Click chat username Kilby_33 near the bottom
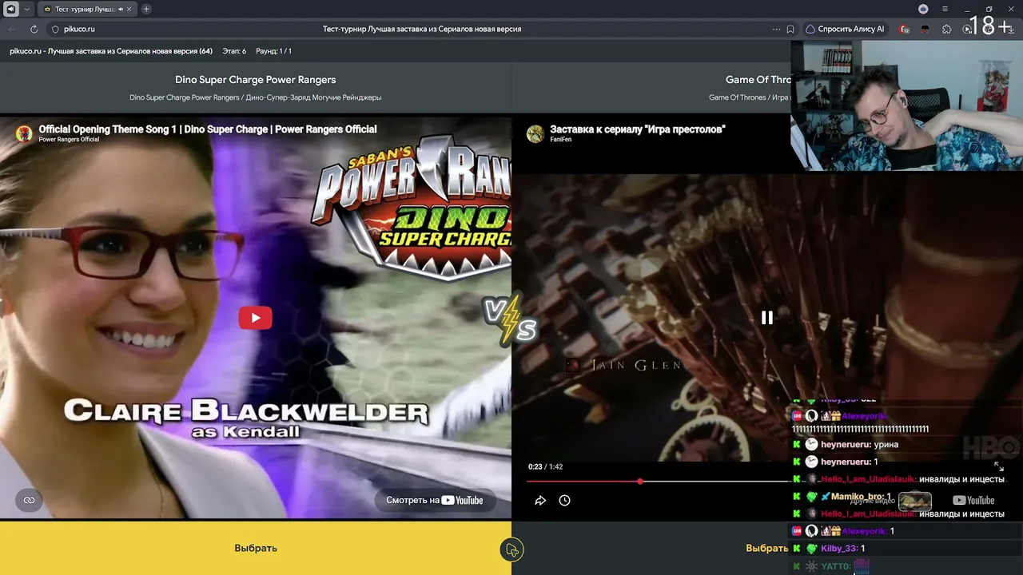Image resolution: width=1023 pixels, height=575 pixels. coord(839,549)
